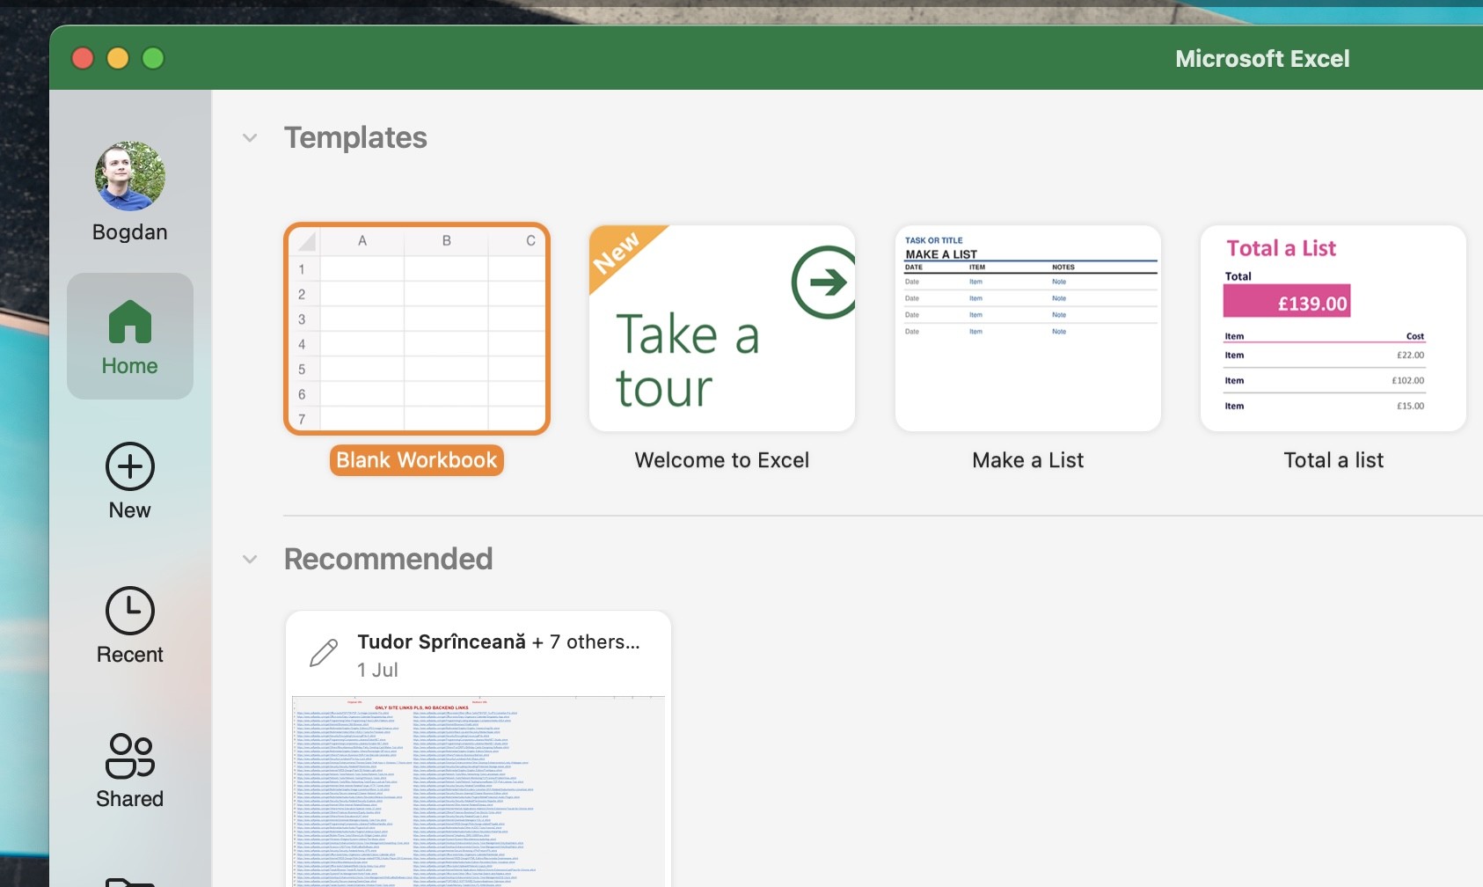Click the Tudor Sprînceană + 7 others text
Viewport: 1483px width, 887px height.
pyautogui.click(x=499, y=642)
